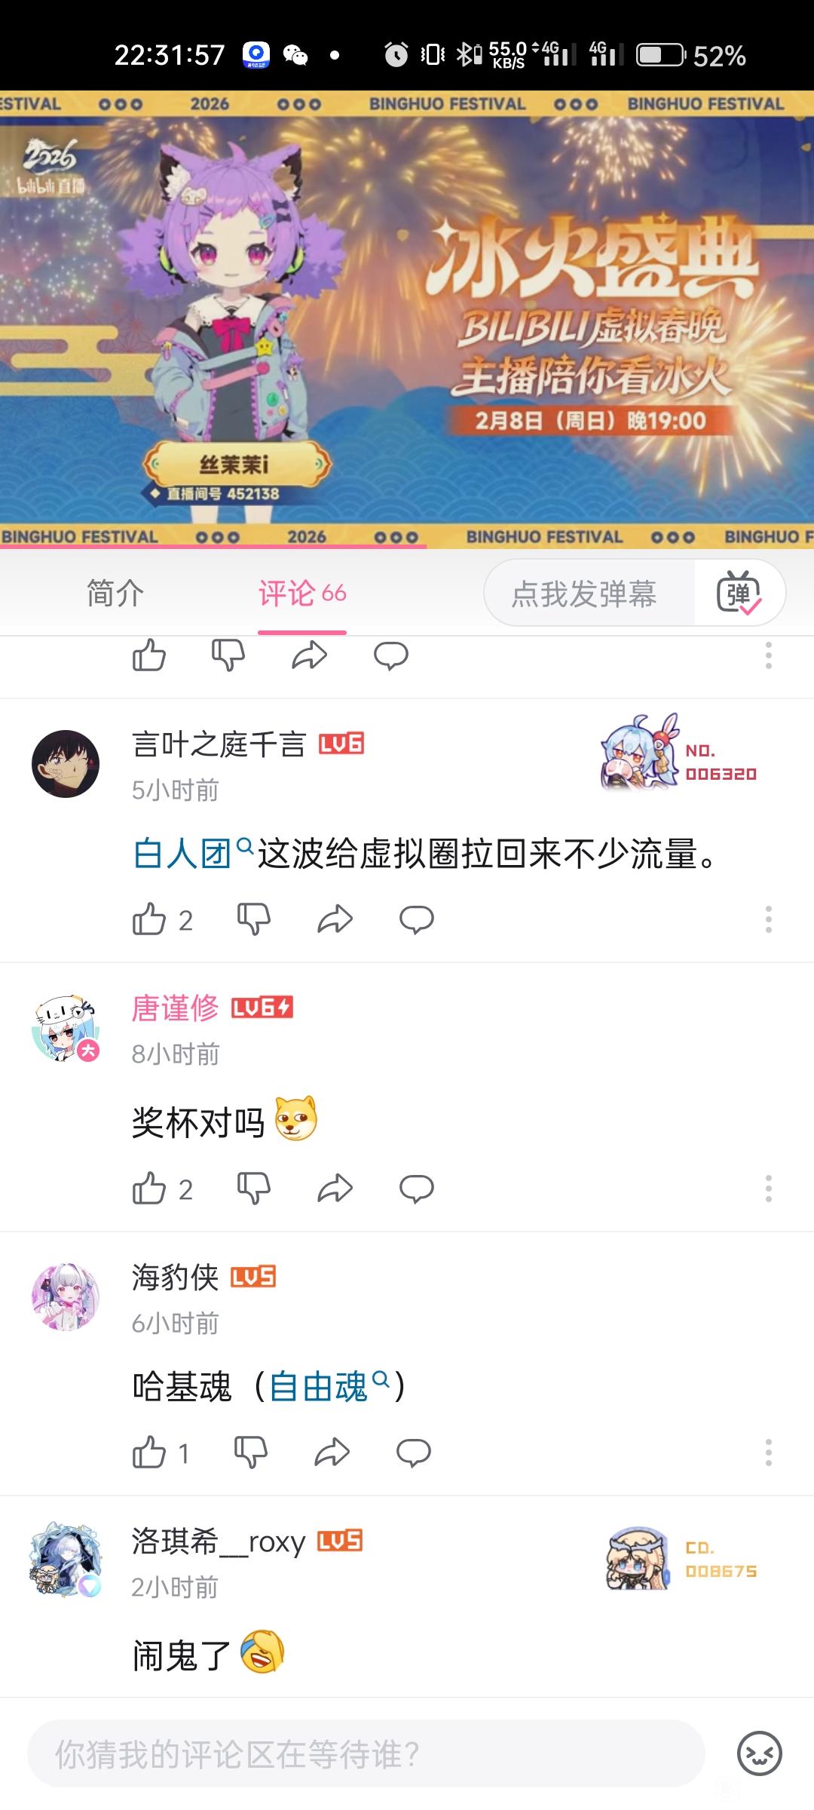Switch to the 简介 tab
The height and width of the screenshot is (1810, 814).
(x=115, y=593)
